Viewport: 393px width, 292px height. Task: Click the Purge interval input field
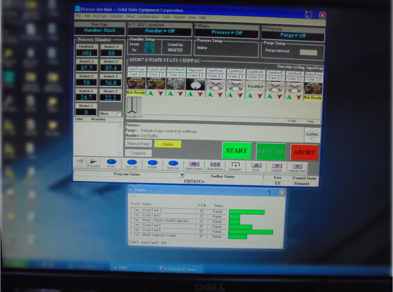(309, 53)
